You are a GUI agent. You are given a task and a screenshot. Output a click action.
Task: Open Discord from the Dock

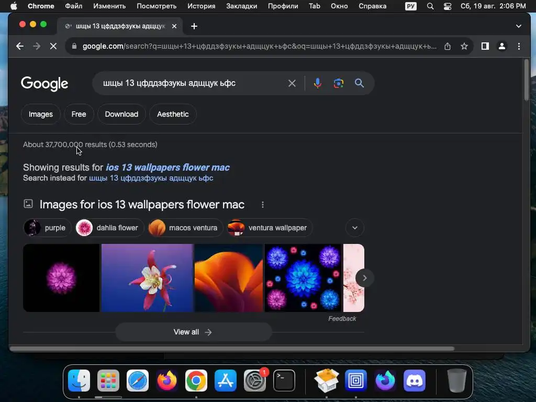coord(415,381)
